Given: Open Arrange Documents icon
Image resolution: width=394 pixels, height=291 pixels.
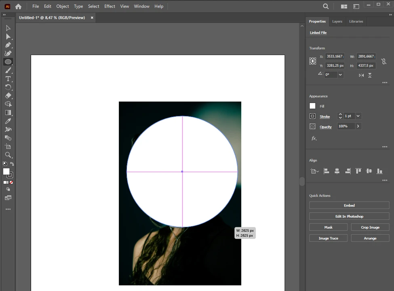Looking at the screenshot, I should point(344,6).
